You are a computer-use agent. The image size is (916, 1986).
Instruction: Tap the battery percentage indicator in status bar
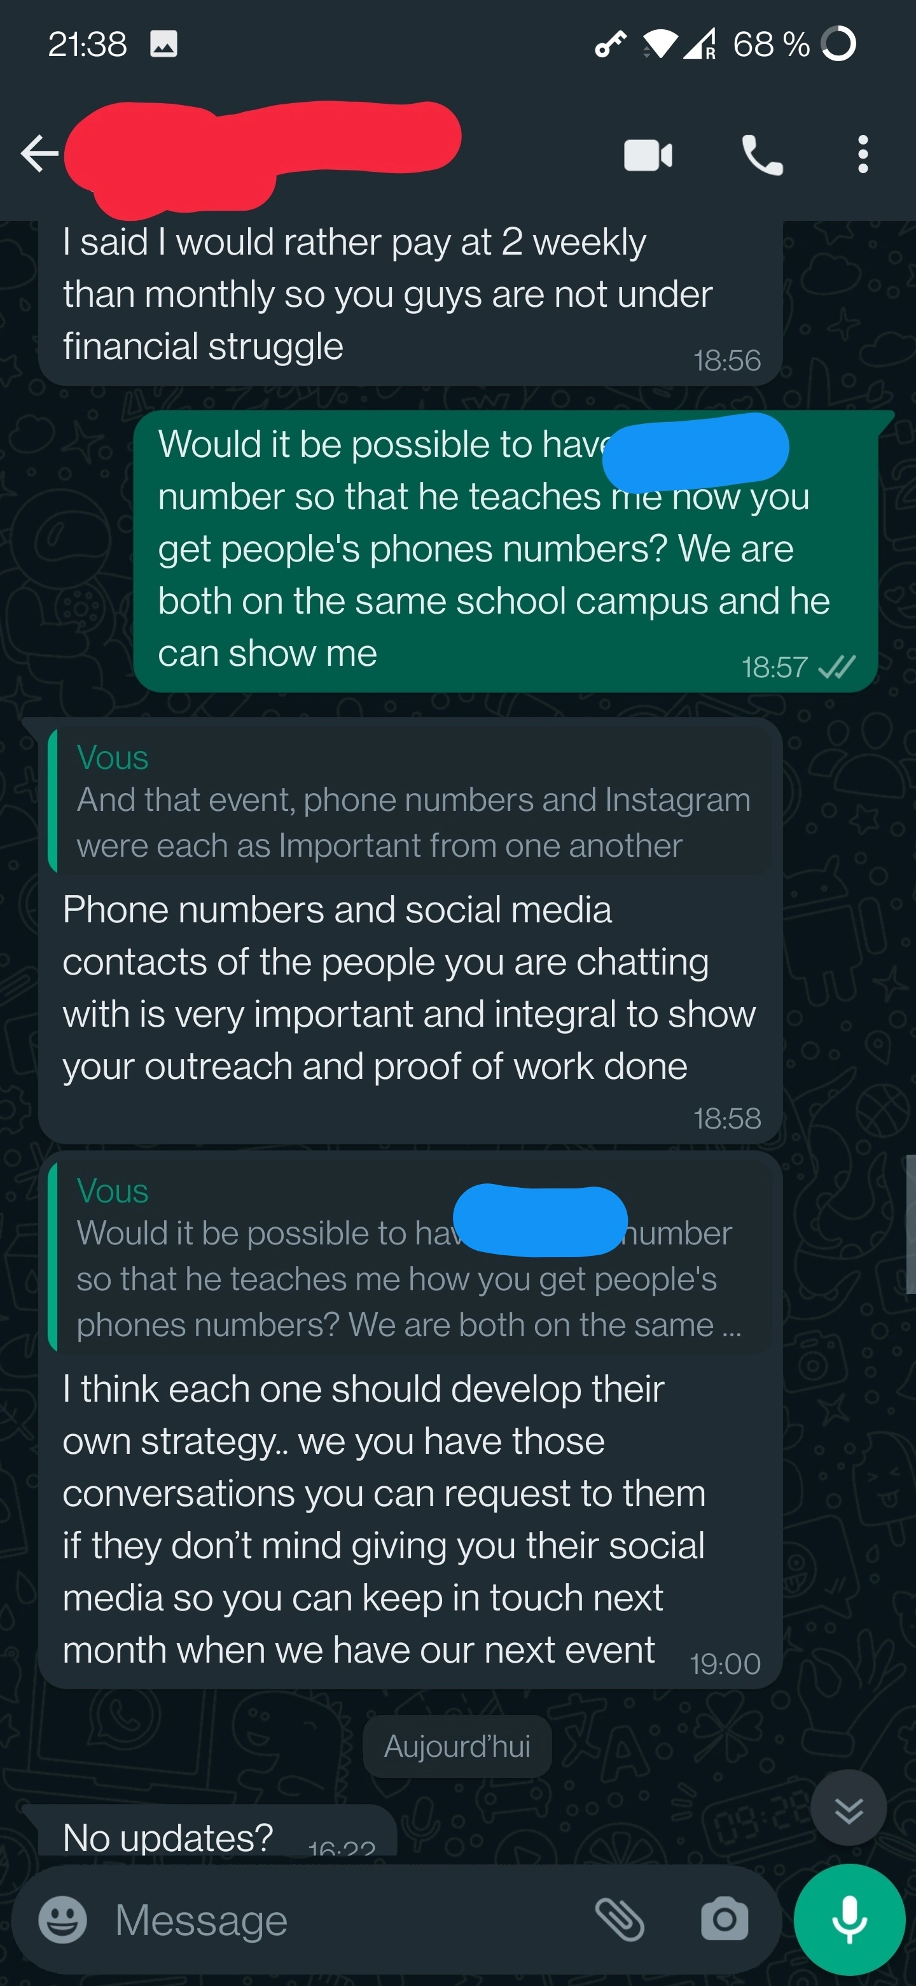771,44
